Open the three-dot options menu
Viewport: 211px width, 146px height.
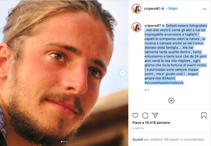[204, 9]
